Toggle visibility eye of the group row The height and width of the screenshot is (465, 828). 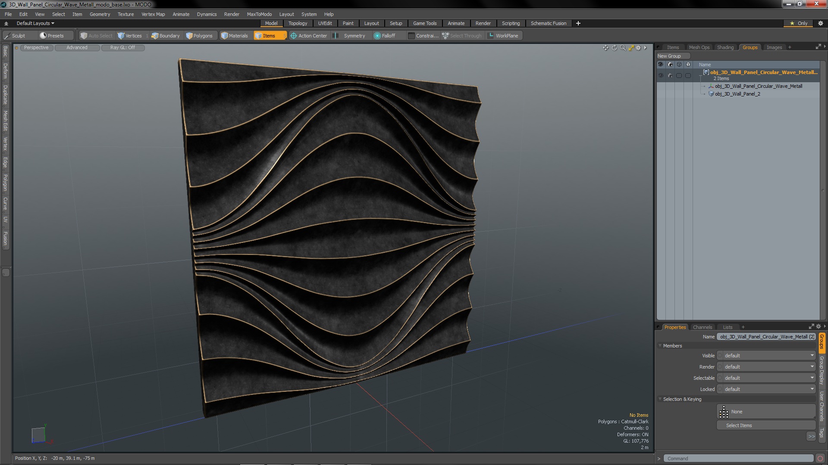click(x=660, y=76)
